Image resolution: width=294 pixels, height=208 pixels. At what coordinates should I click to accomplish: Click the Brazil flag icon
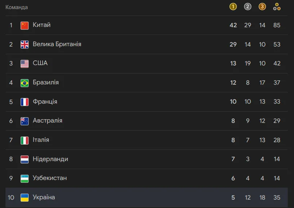[x=24, y=83]
